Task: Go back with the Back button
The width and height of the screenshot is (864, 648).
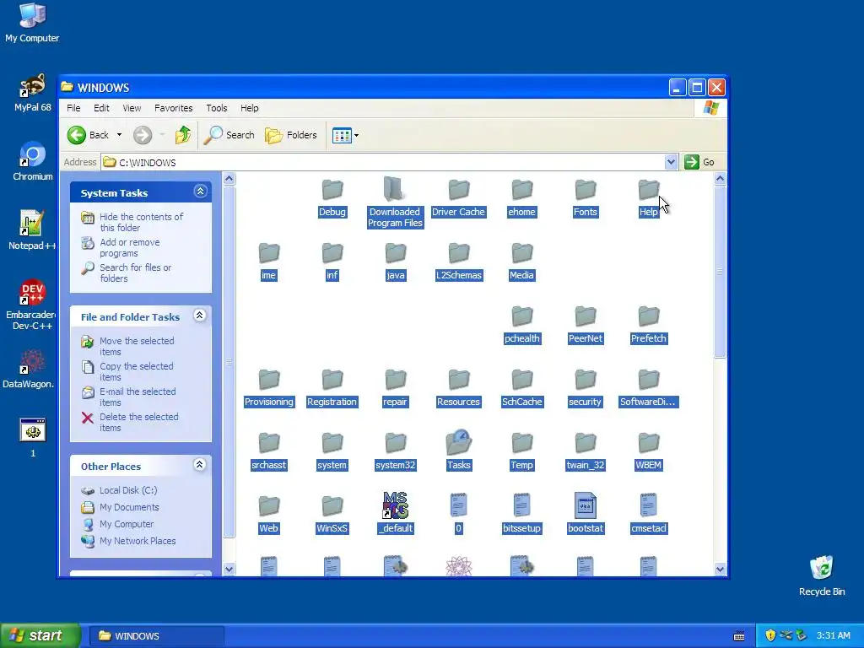Action: point(88,135)
